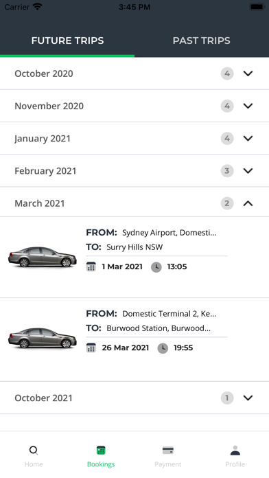This screenshot has width=269, height=478.
Task: Open the Profile person icon
Action: click(x=235, y=451)
